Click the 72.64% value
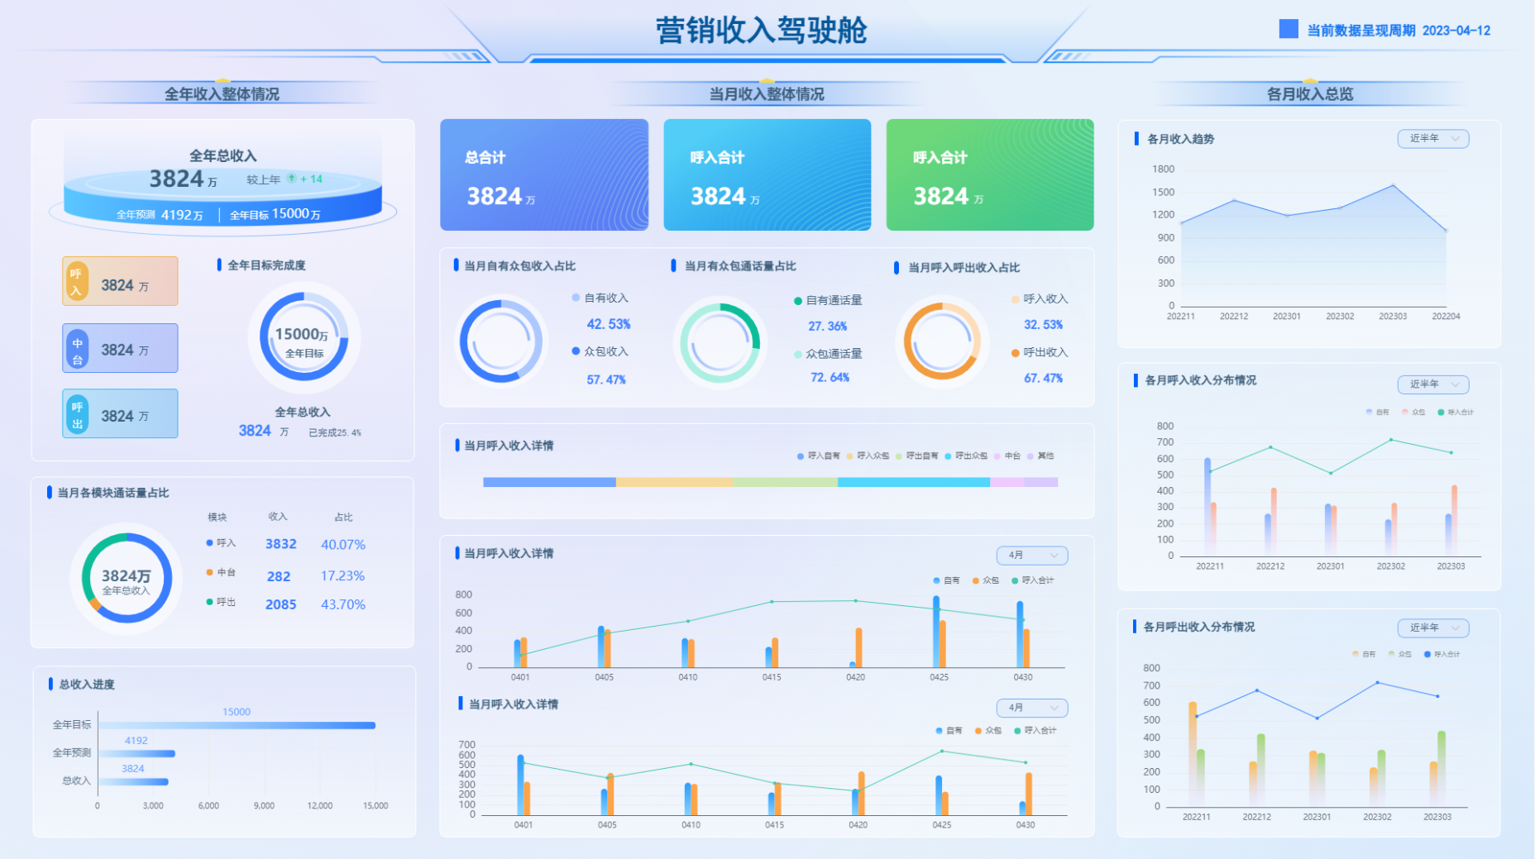1535x859 pixels. point(830,377)
